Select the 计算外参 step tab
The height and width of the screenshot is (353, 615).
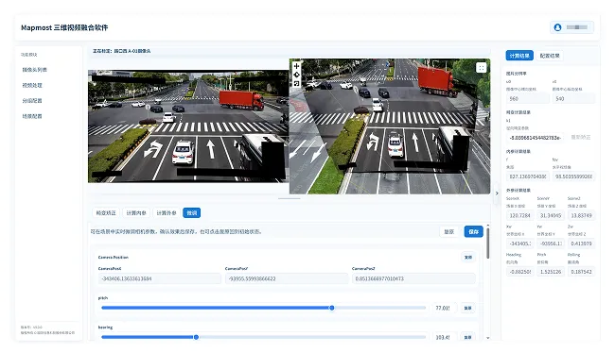tap(167, 213)
